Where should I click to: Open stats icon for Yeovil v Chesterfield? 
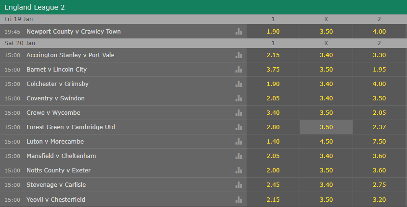pos(238,199)
